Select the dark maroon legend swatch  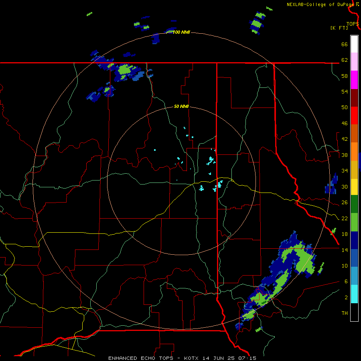tap(354, 97)
